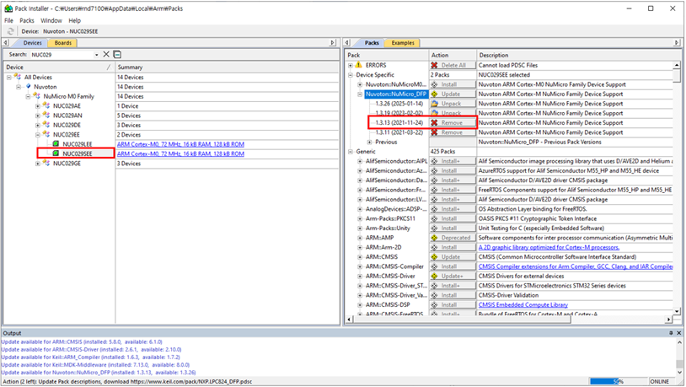The width and height of the screenshot is (686, 387).
Task: Install the Nuvoton::NuMicroM0 pack
Action: click(453, 84)
